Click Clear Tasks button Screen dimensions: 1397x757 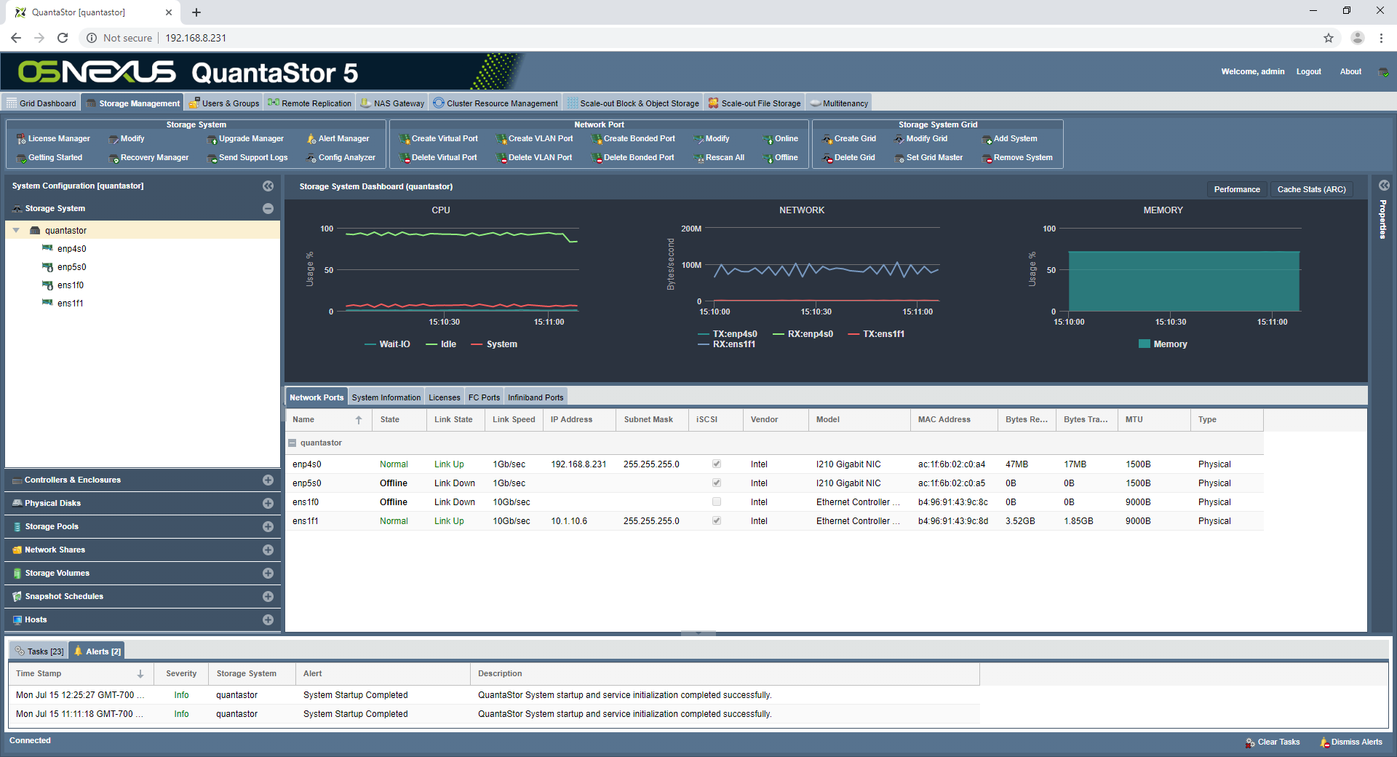(1272, 742)
